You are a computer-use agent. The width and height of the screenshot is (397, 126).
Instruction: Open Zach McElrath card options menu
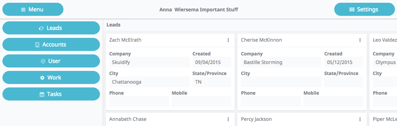click(228, 40)
